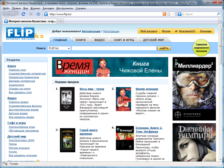
Task: Open Мягкие игрушки section
Action: (x=19, y=148)
